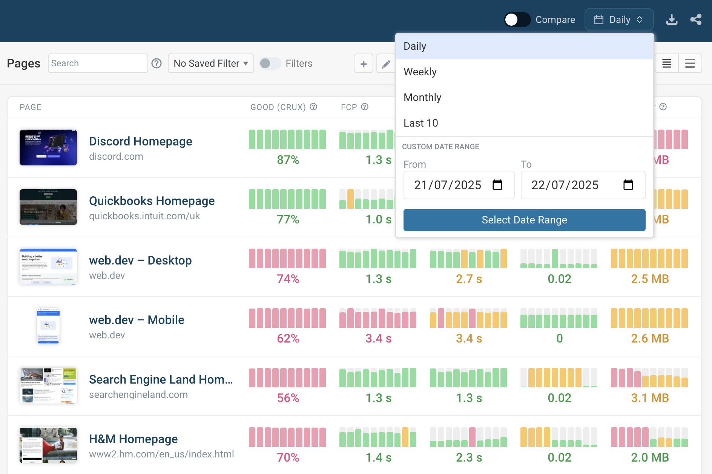Click the plus add filter icon
This screenshot has height=474, width=712.
[364, 64]
